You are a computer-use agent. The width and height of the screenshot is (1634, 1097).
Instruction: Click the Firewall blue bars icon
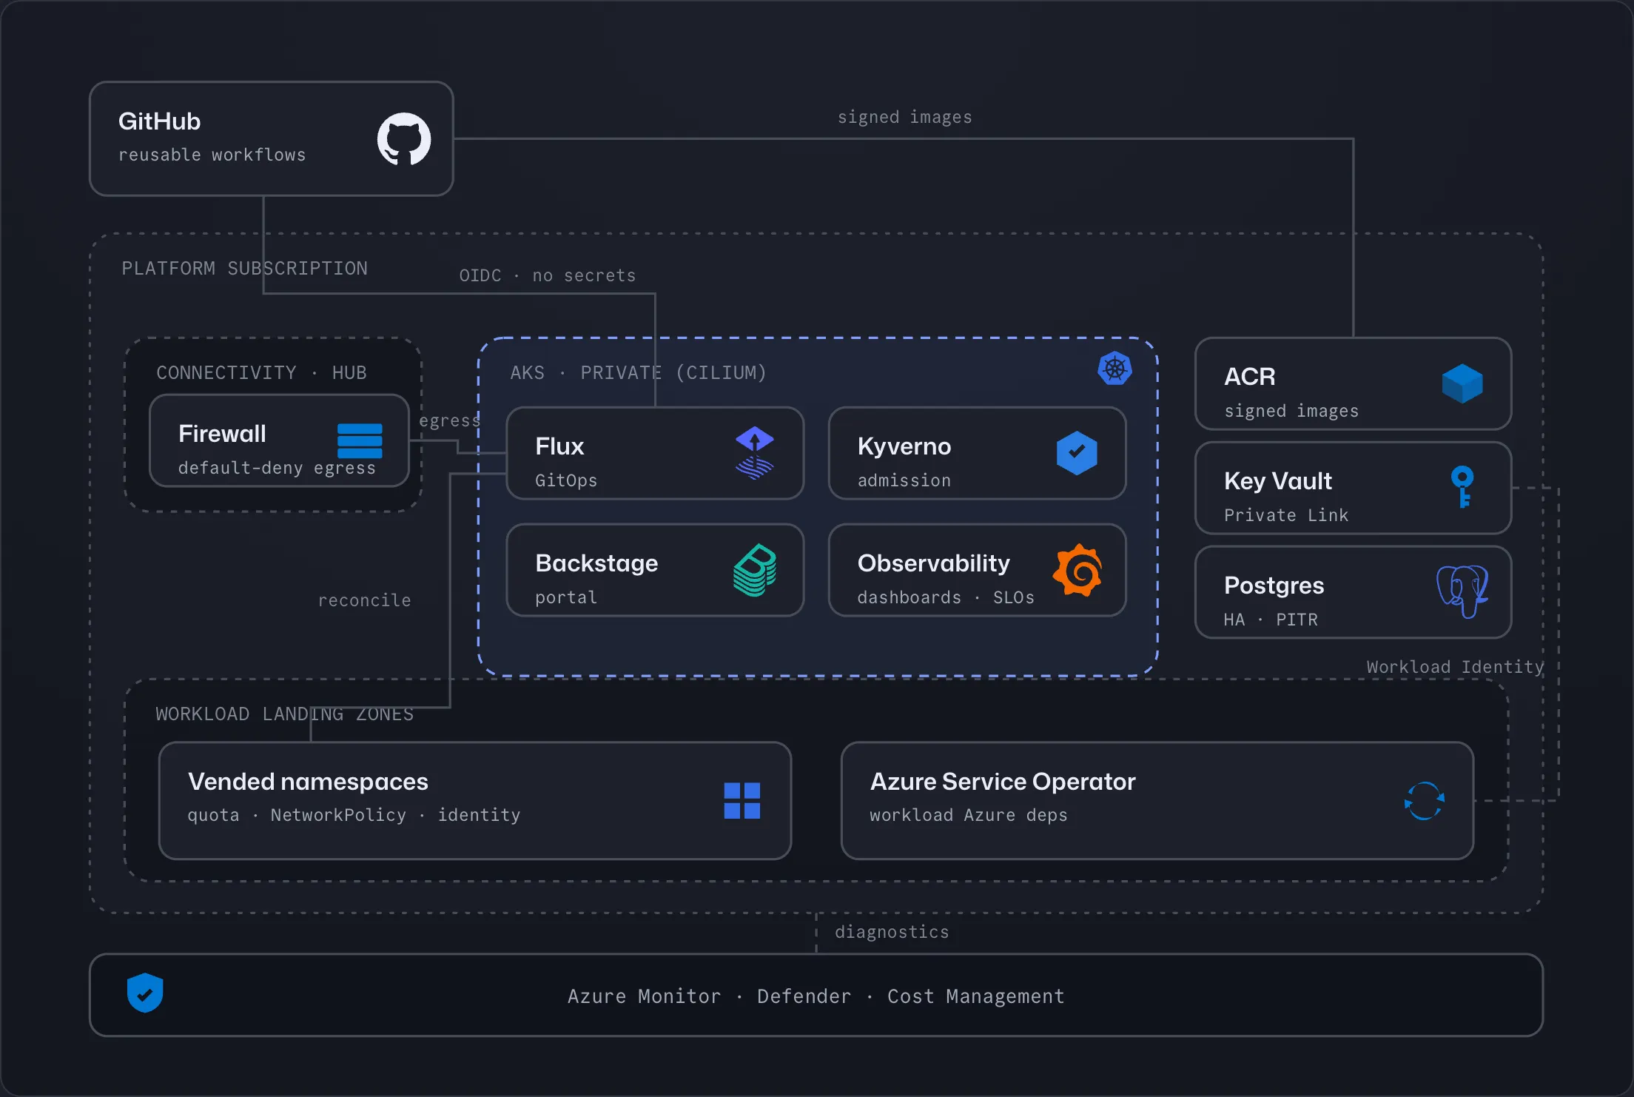tap(360, 441)
